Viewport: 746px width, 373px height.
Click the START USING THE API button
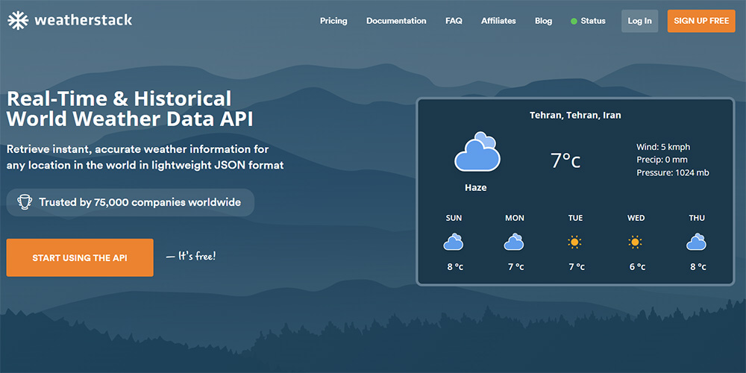coord(80,257)
